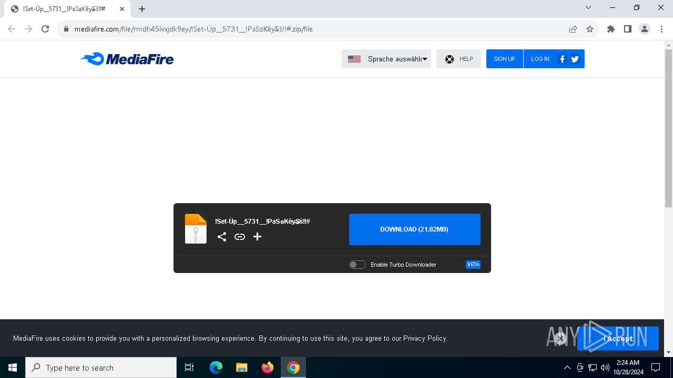Open Chrome three-dot menu
Screen dimensions: 673x378
click(x=661, y=29)
